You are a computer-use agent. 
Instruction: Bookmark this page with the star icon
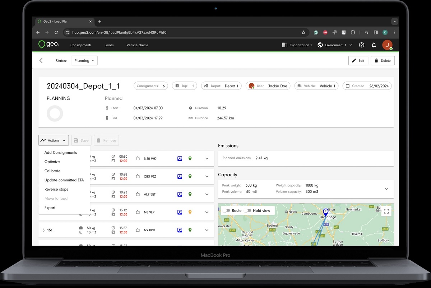pyautogui.click(x=303, y=32)
